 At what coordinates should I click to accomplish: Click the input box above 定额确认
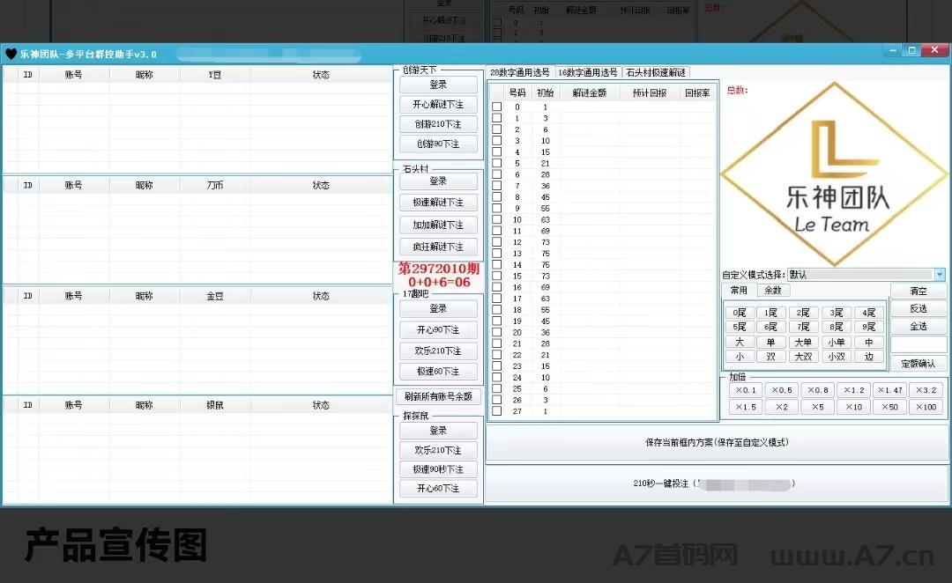pyautogui.click(x=919, y=344)
